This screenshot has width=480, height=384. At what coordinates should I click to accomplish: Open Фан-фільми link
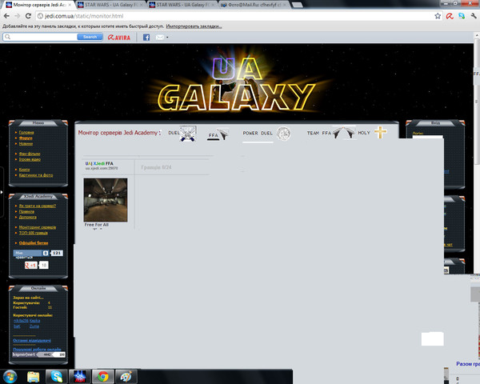click(x=30, y=154)
